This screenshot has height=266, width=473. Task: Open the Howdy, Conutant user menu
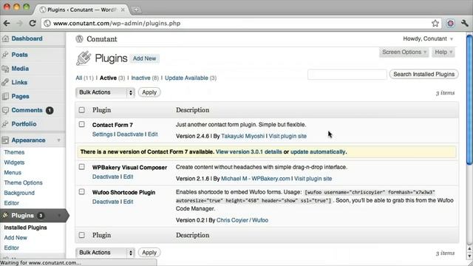[x=428, y=38]
